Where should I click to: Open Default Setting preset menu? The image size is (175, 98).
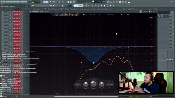pos(110,14)
